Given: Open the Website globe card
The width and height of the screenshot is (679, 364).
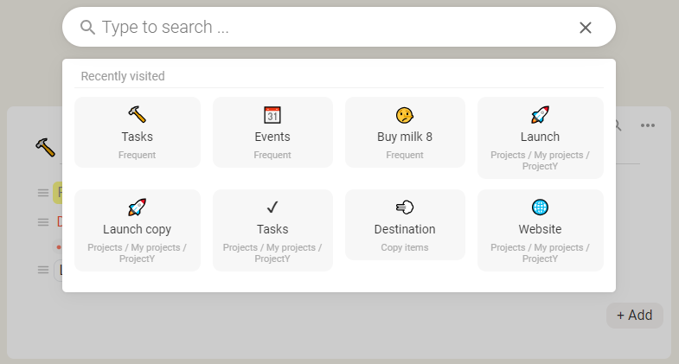Looking at the screenshot, I should click(x=540, y=230).
